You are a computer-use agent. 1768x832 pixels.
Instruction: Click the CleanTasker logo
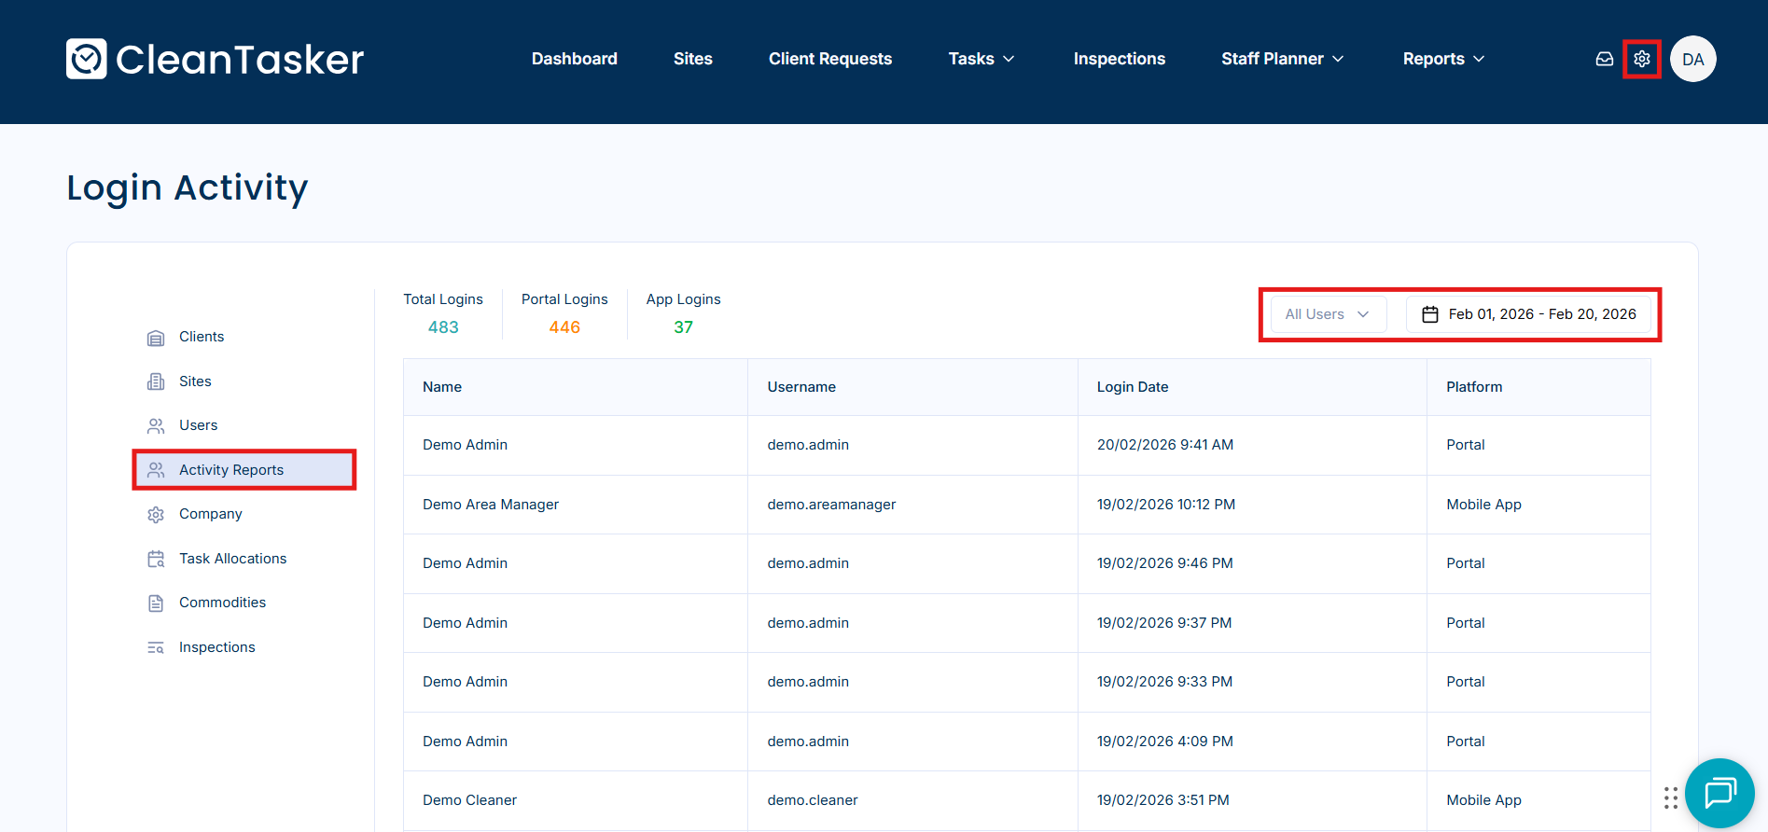click(216, 59)
